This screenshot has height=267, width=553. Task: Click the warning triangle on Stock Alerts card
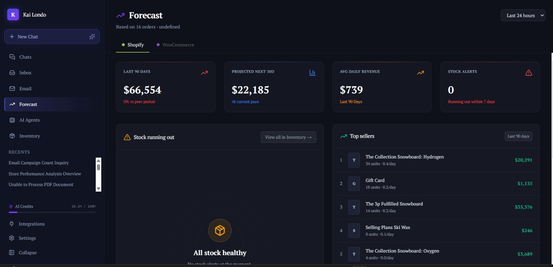[528, 73]
